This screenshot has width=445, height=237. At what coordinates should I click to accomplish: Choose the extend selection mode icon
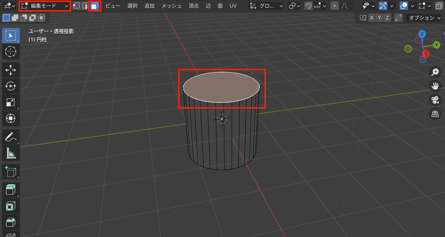coord(15,17)
